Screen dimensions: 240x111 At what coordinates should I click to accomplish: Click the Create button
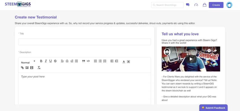pyautogui.click(x=216, y=5)
